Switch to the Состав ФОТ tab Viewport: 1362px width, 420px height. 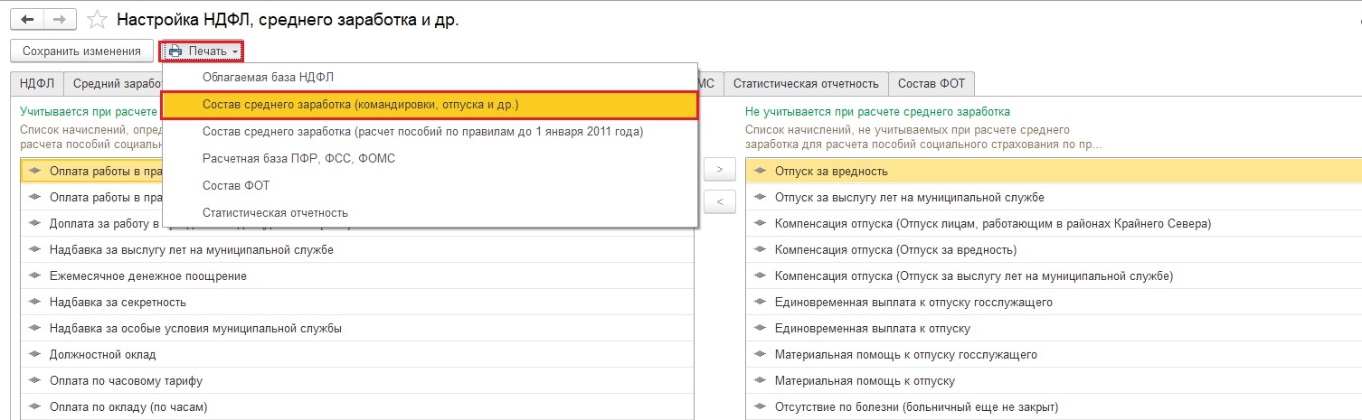click(932, 84)
